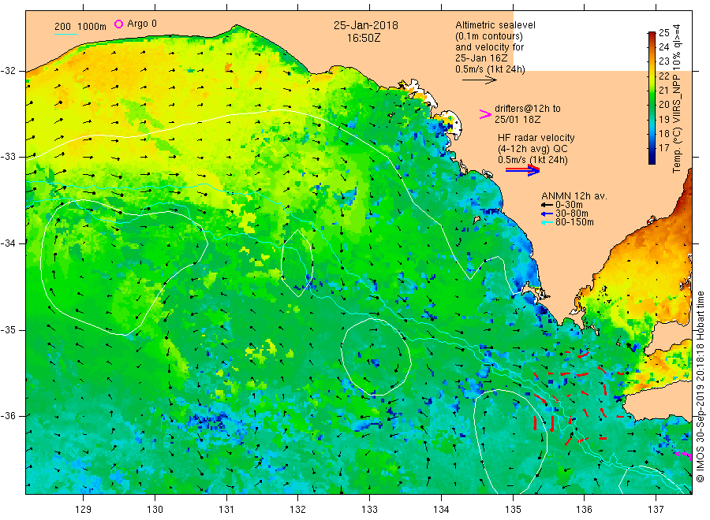The image size is (710, 520).
Task: Click the -36 latitude axis label
Action: 8,415
